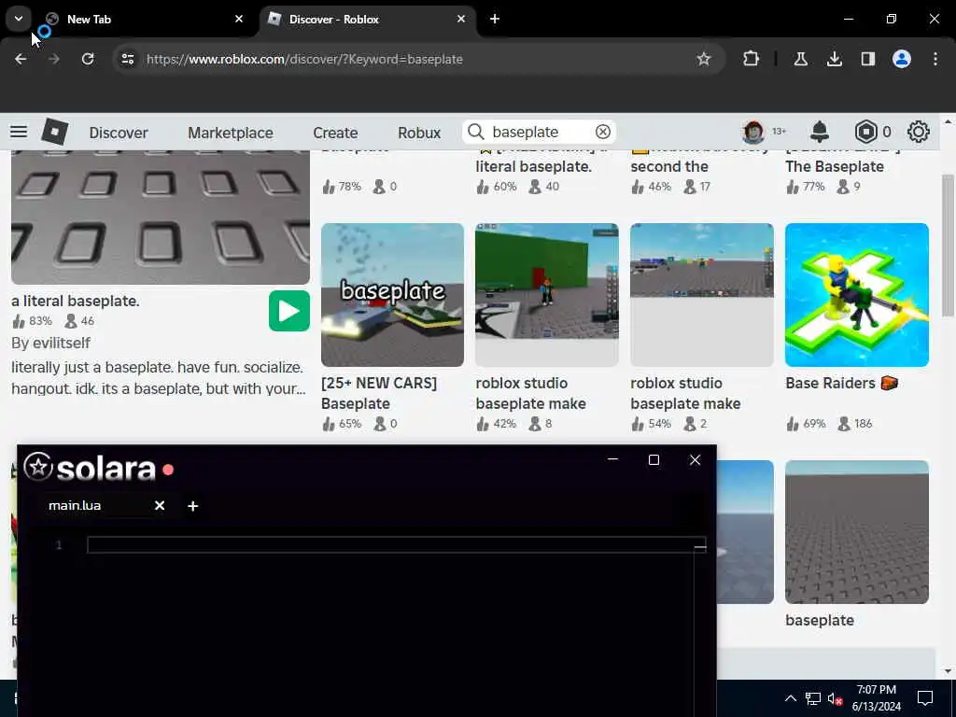Open Chrome Labs flask icon
This screenshot has height=717, width=956.
point(800,59)
